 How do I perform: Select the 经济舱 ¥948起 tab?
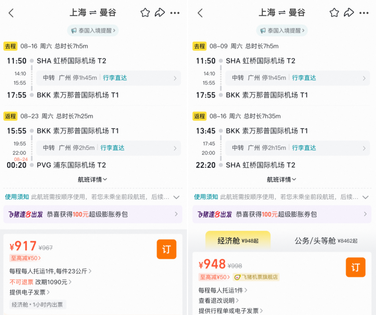tap(237, 240)
